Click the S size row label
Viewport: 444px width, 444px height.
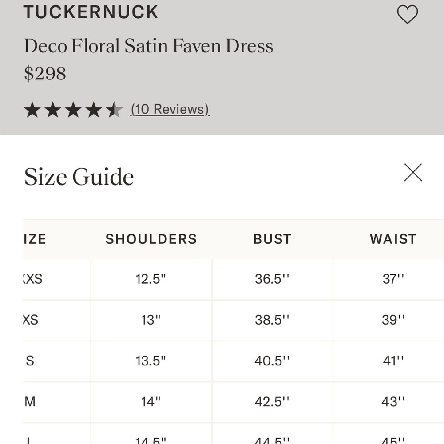(x=30, y=361)
